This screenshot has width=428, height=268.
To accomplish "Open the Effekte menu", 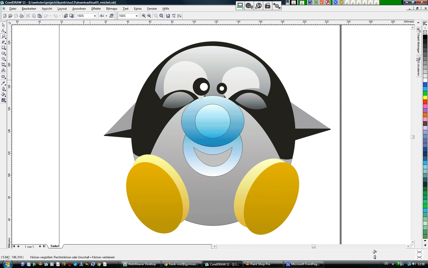I will [96, 9].
